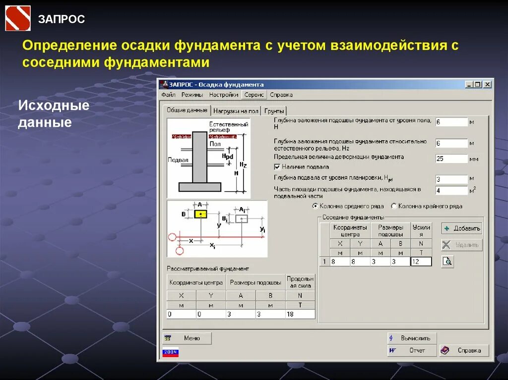Click considered foundation Y cell value 0
The height and width of the screenshot is (380, 508).
coord(211,314)
